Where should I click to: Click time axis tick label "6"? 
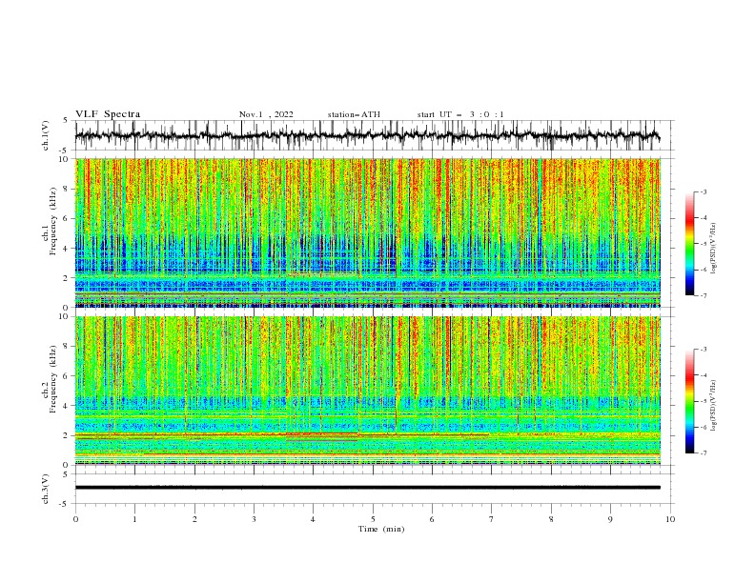[432, 519]
